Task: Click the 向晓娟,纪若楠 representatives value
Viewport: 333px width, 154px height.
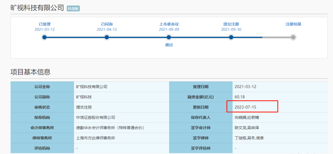Action: coord(247,117)
